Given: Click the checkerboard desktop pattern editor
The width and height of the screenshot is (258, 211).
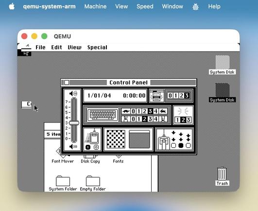Looking at the screenshot, I should click(116, 139).
